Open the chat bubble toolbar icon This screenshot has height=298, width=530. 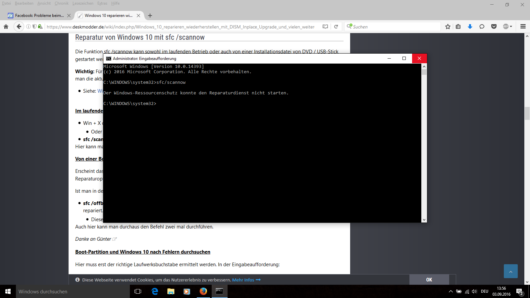[x=482, y=27]
